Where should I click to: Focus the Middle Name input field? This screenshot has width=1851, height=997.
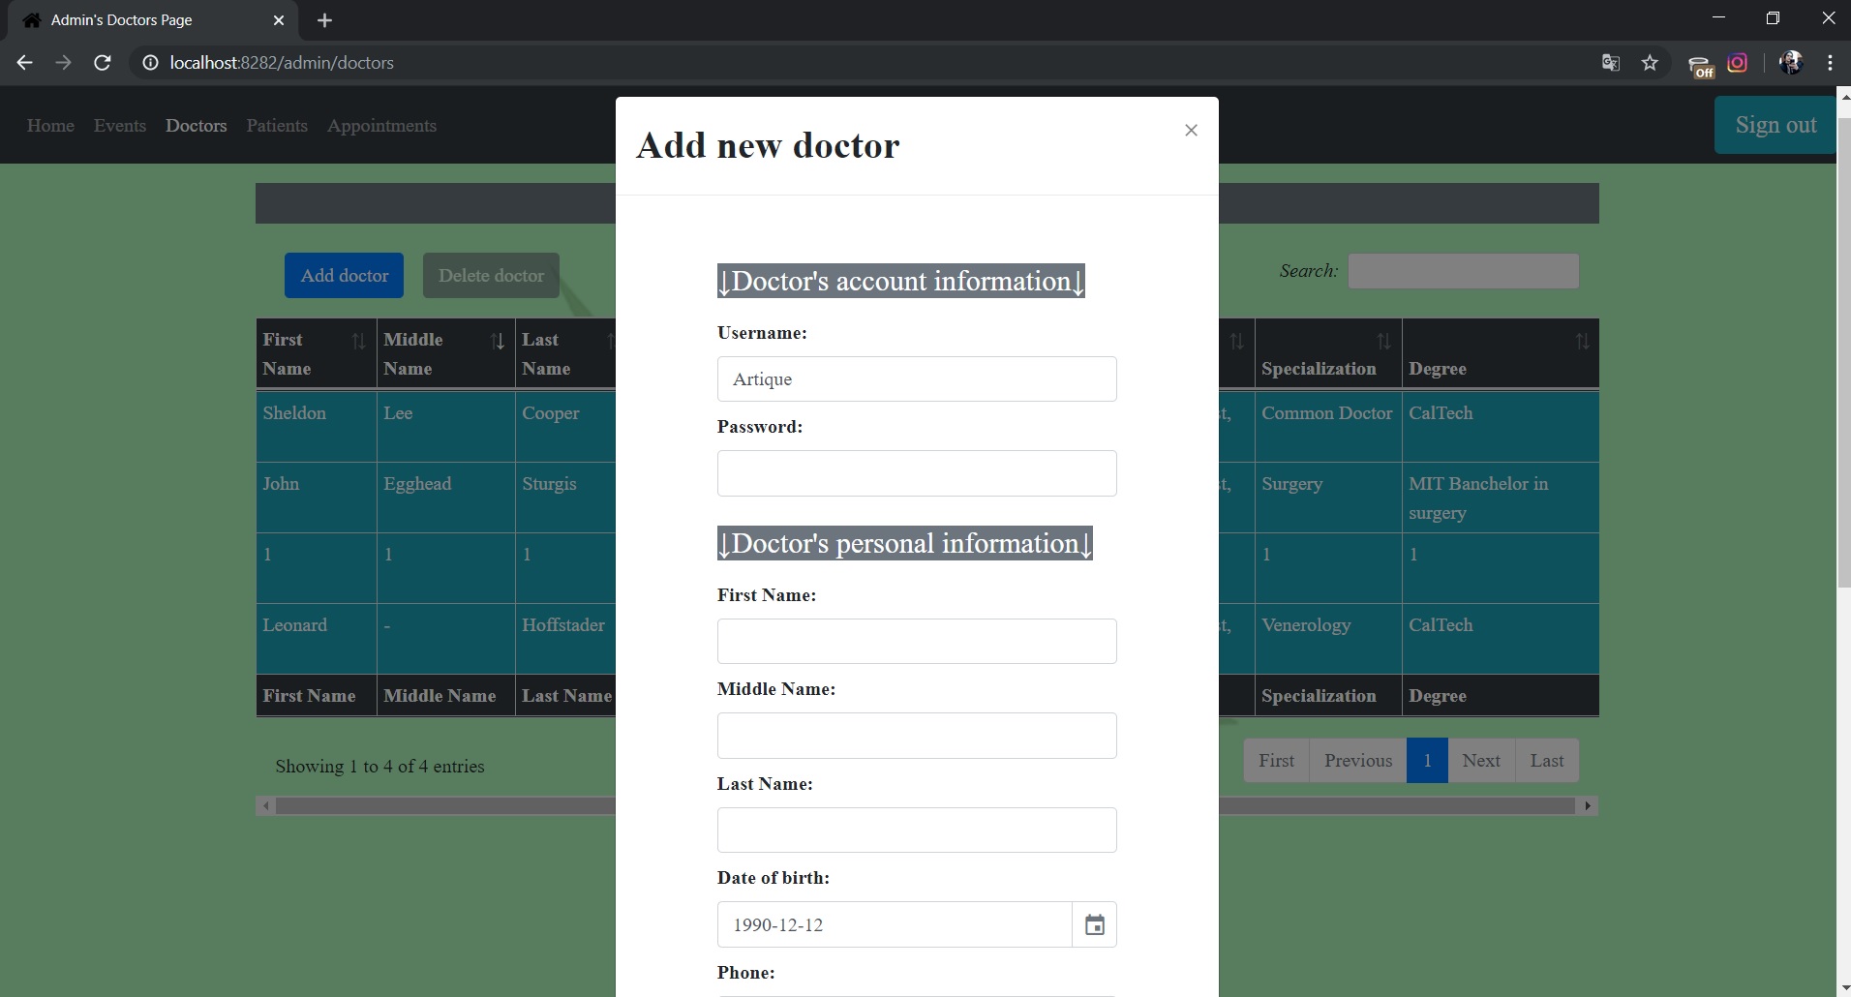coord(917,736)
